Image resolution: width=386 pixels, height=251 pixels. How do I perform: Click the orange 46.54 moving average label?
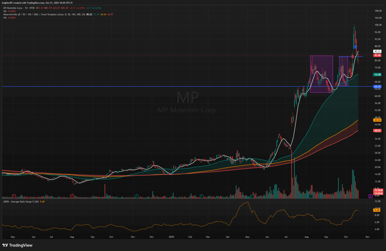[x=377, y=120]
